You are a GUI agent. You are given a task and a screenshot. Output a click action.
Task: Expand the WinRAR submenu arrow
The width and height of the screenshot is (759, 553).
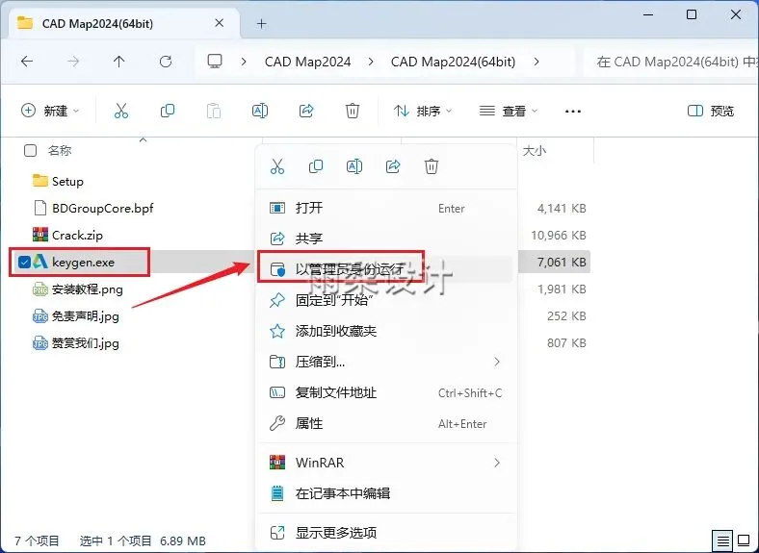coord(497,463)
